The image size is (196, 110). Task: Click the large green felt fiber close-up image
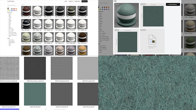point(147,83)
